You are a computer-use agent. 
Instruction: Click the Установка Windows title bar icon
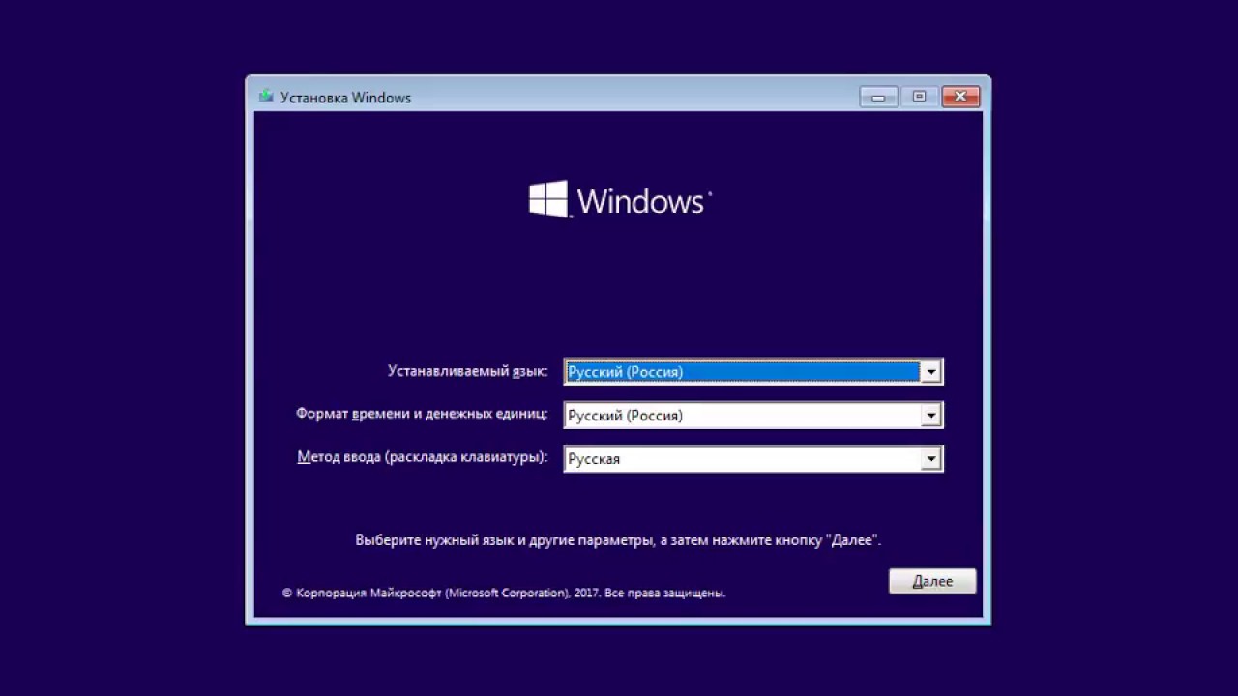pyautogui.click(x=266, y=97)
